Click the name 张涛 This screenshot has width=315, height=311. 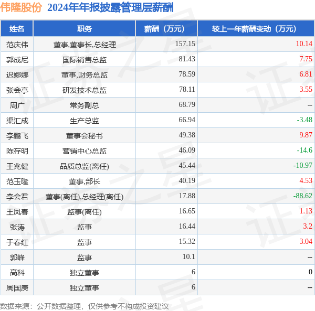pyautogui.click(x=17, y=227)
